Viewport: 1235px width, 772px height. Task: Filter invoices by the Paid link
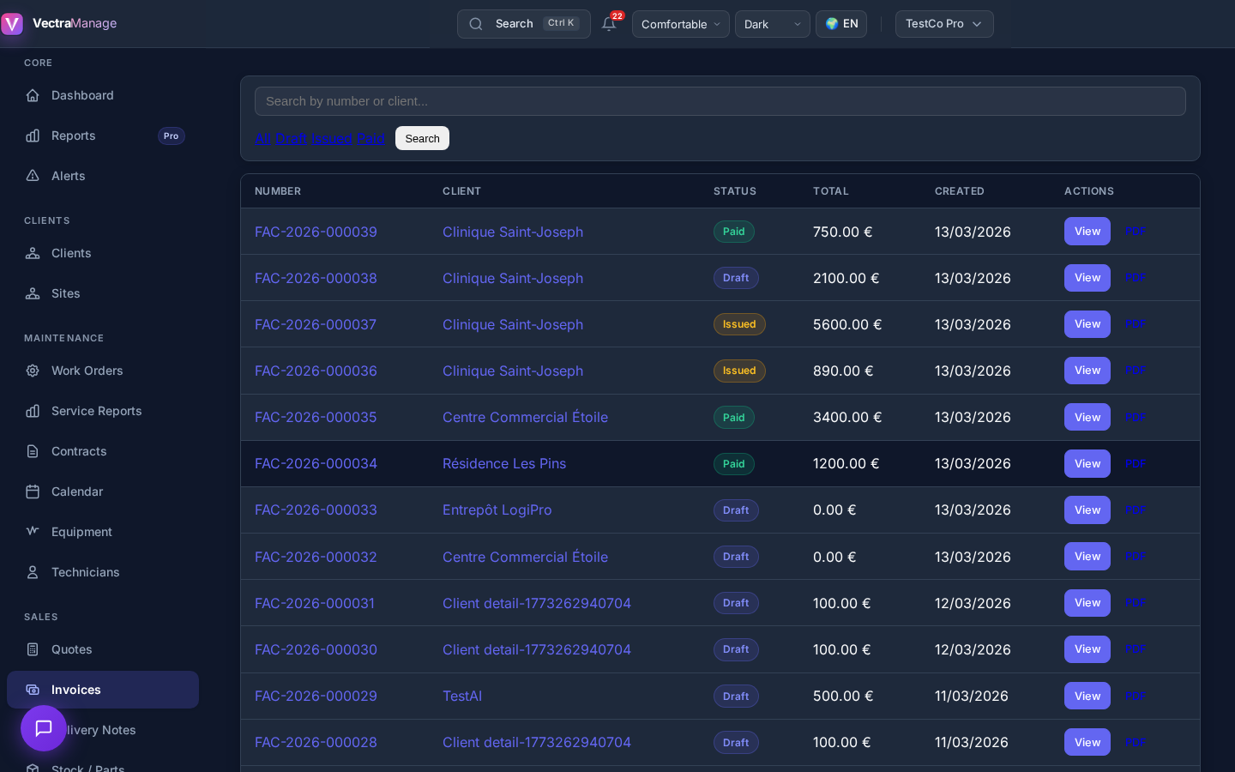pyautogui.click(x=370, y=138)
